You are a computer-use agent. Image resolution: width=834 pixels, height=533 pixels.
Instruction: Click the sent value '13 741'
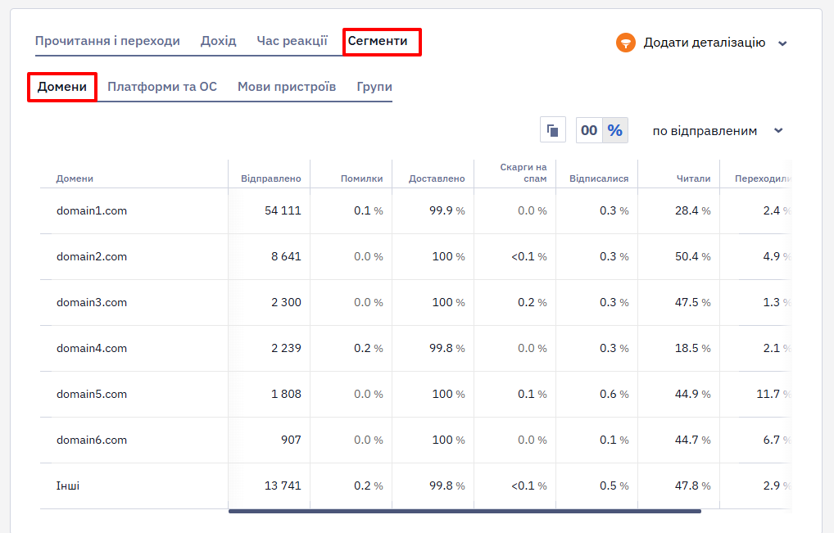click(283, 486)
